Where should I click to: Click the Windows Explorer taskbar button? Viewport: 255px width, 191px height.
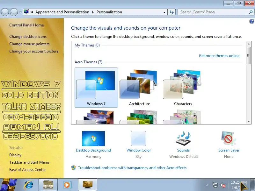point(48,185)
